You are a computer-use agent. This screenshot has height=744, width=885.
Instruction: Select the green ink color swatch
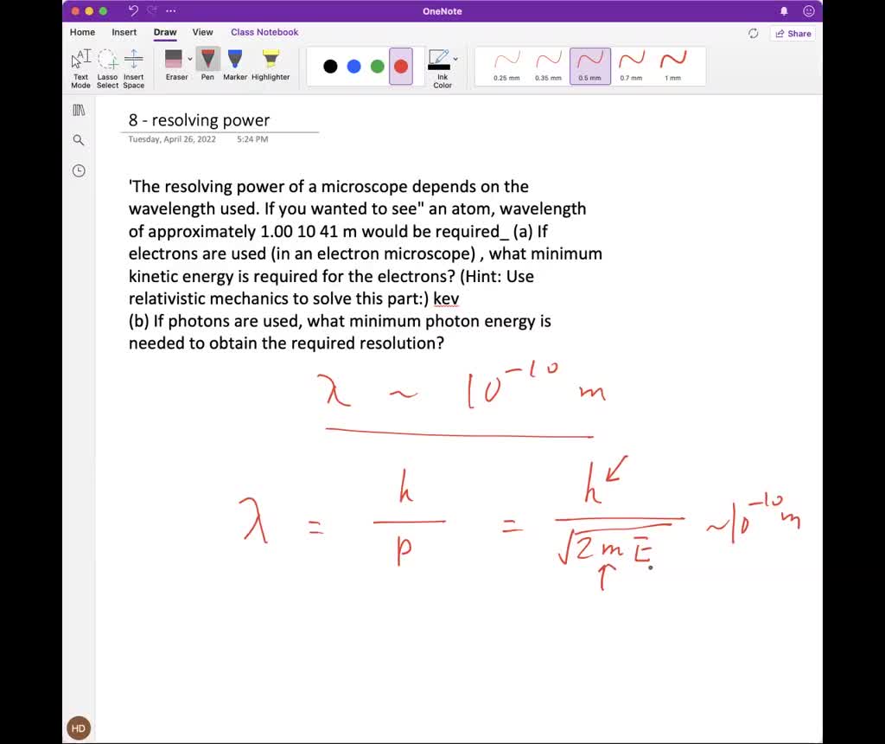(375, 66)
